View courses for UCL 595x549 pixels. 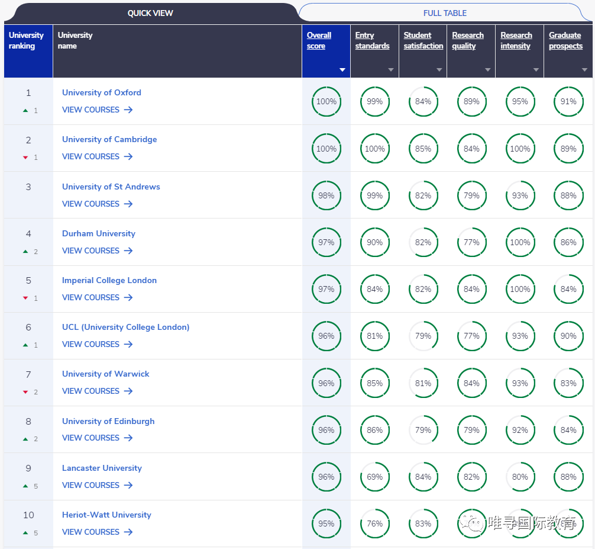(97, 344)
